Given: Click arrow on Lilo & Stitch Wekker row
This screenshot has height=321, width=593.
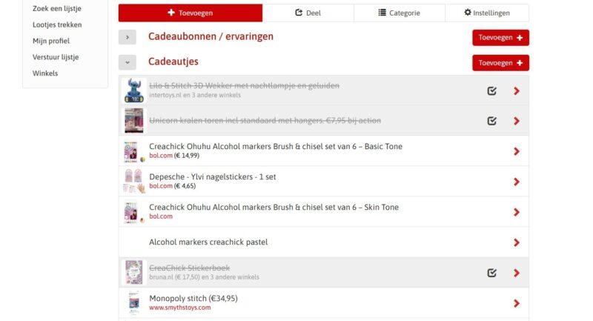Looking at the screenshot, I should coord(517,90).
